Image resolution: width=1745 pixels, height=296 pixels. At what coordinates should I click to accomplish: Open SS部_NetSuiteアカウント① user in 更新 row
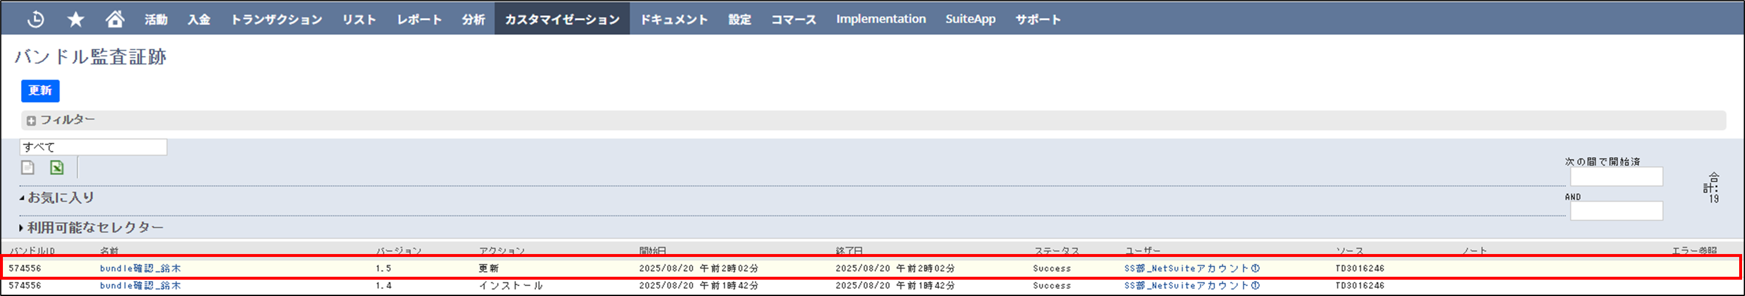(1192, 268)
